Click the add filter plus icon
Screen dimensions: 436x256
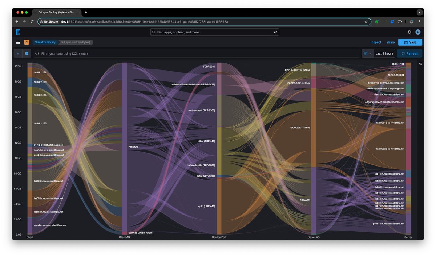(x=27, y=53)
